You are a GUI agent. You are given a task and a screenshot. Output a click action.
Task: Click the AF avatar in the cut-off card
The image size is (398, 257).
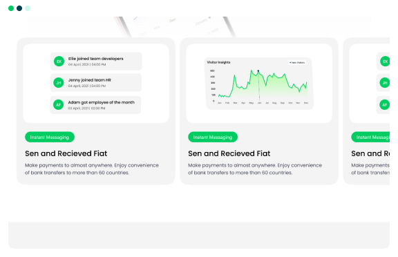coord(384,105)
